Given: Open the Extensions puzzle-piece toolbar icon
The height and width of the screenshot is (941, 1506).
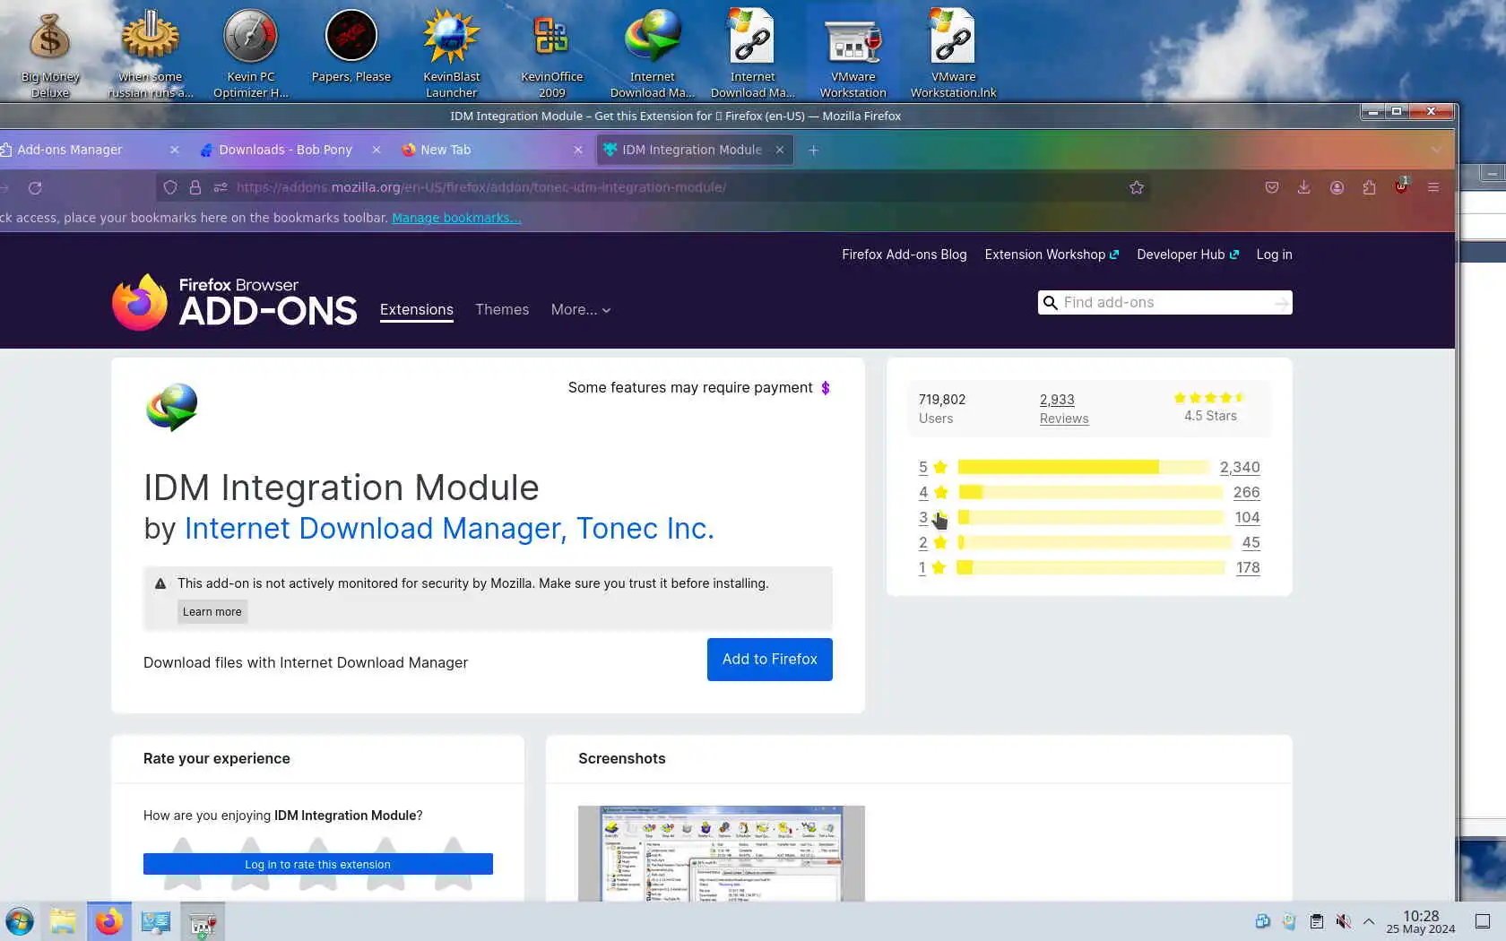Looking at the screenshot, I should [1369, 187].
